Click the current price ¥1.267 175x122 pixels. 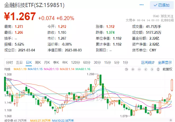(20, 17)
